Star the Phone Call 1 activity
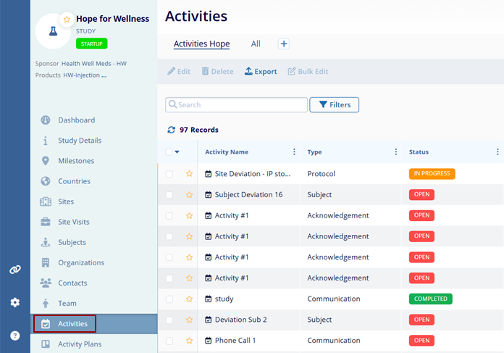The height and width of the screenshot is (353, 504). [x=190, y=341]
